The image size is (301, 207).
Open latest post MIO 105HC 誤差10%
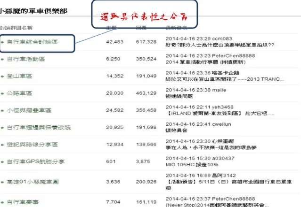tap(192, 165)
